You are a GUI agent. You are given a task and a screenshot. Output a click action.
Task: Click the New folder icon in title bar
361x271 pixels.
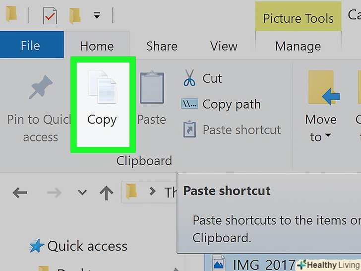75,16
